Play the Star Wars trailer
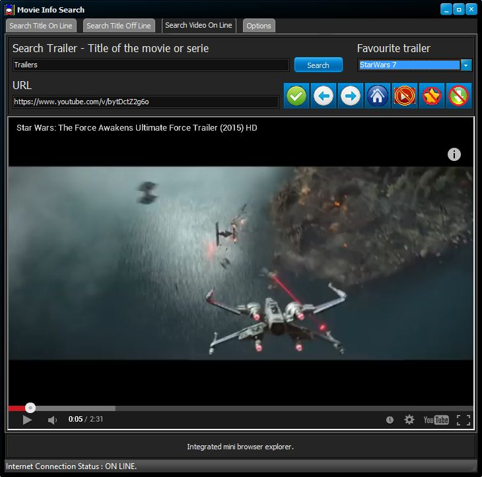Screen dimensions: 482x477 click(27, 420)
